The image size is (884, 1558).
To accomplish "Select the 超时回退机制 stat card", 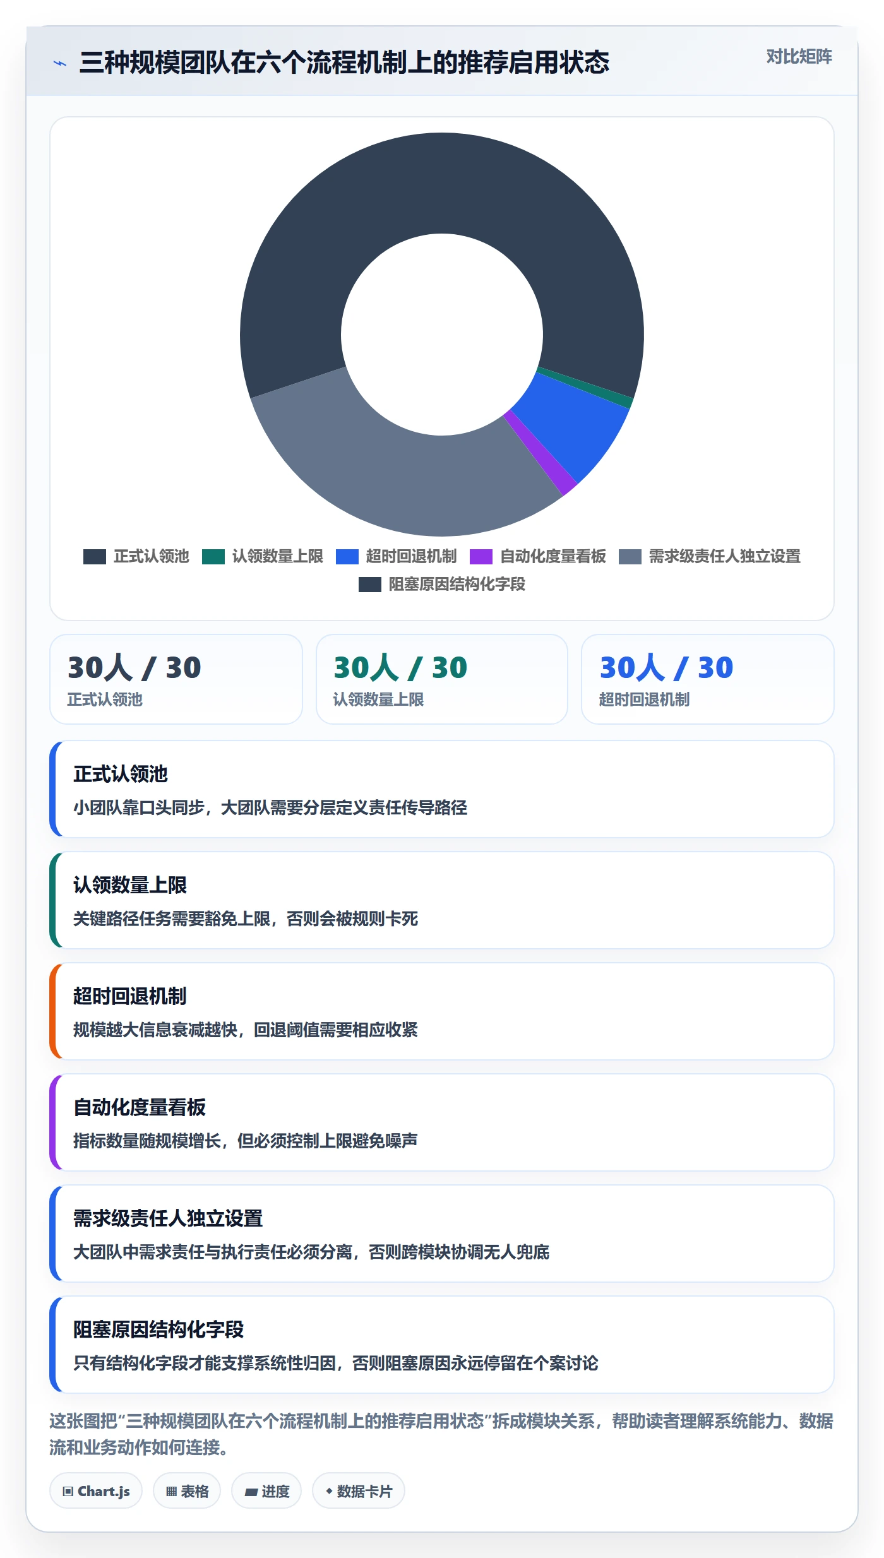I will click(x=708, y=679).
